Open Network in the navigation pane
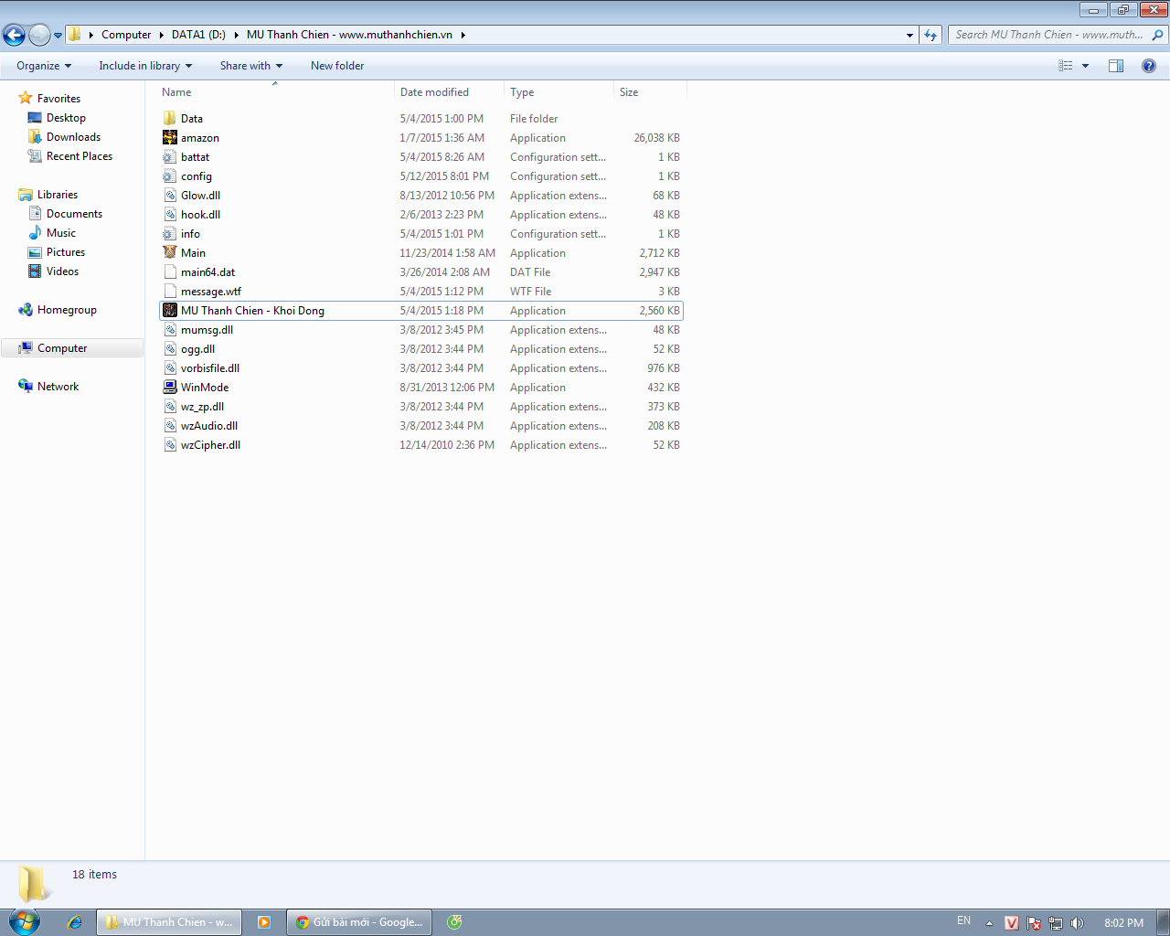 coord(58,387)
